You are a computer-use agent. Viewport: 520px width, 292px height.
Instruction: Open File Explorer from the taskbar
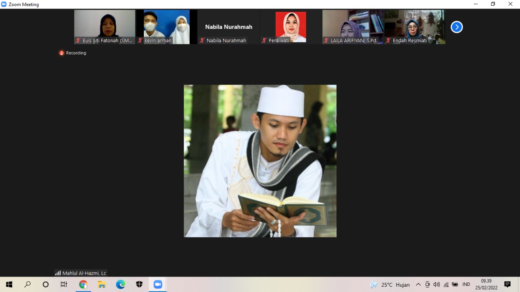[102, 285]
